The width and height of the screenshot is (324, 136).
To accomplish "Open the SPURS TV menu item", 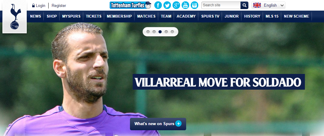I will (x=210, y=16).
